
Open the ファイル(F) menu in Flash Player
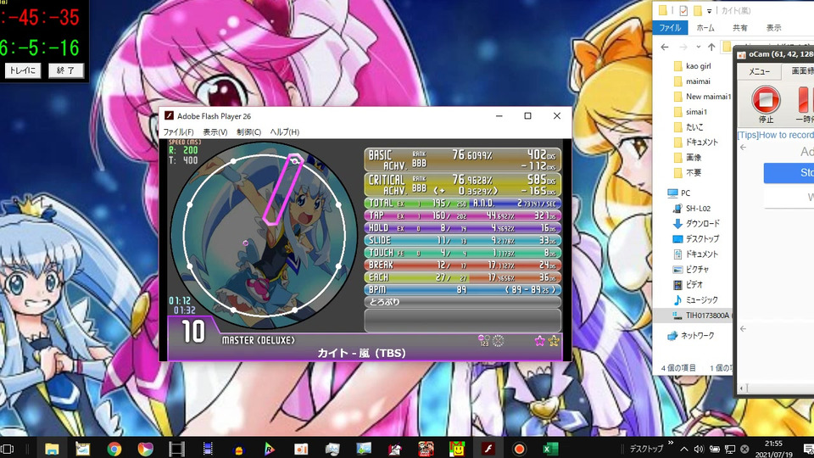(x=179, y=132)
